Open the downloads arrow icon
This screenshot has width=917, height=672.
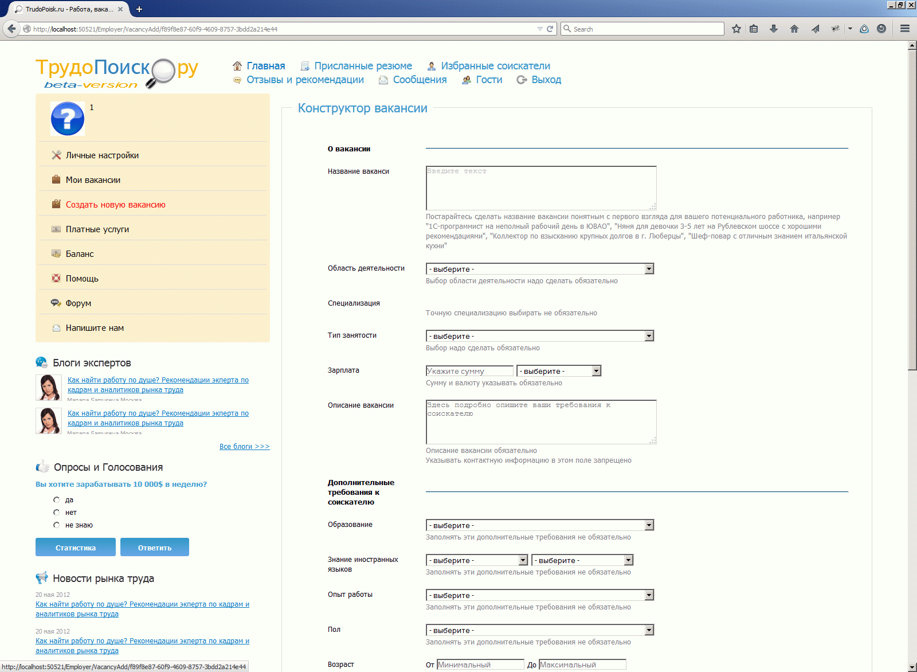click(x=774, y=29)
